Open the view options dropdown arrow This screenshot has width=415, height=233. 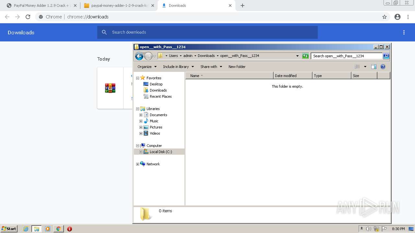[365, 67]
